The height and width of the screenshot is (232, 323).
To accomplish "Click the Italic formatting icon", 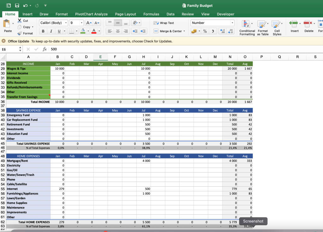I will (51, 31).
